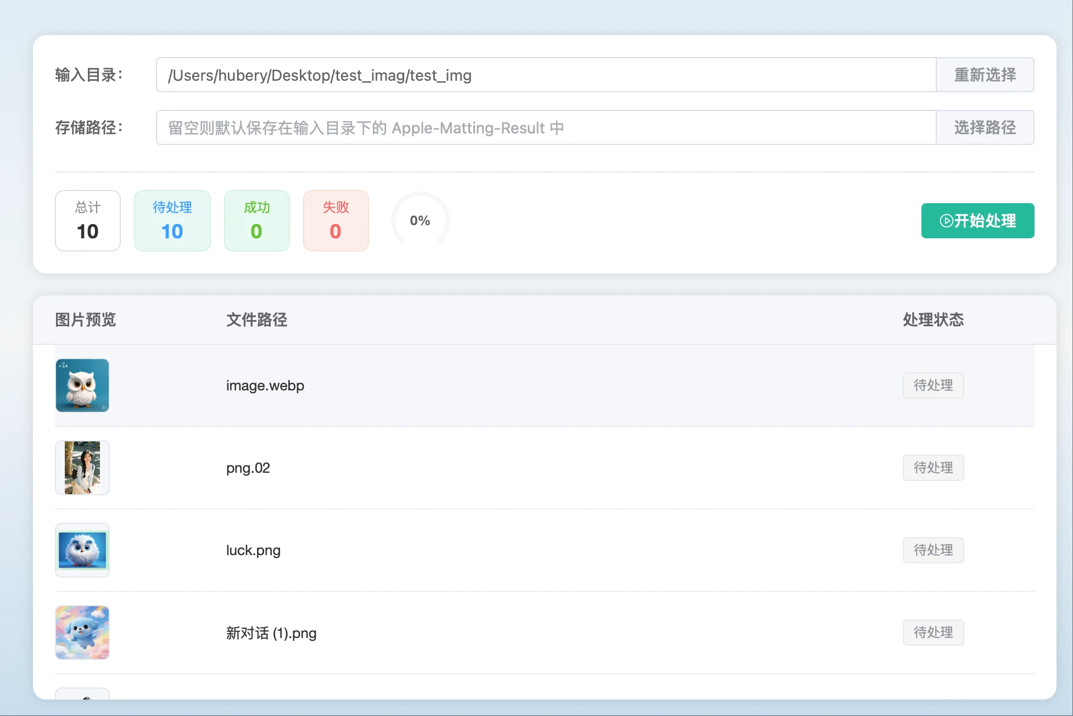This screenshot has width=1073, height=716.
Task: Select the 待处理 pending count card
Action: (172, 221)
